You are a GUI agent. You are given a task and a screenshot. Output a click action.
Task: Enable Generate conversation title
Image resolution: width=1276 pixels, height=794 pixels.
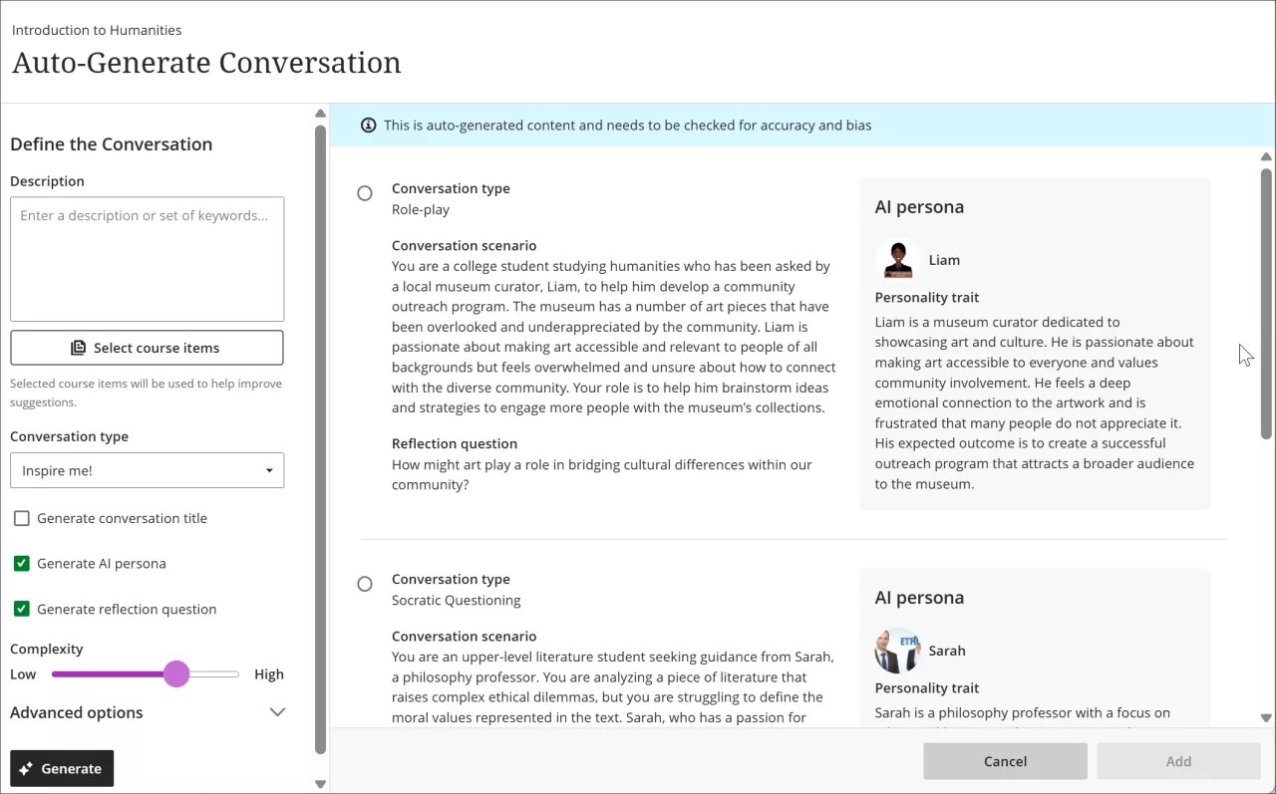coord(21,518)
